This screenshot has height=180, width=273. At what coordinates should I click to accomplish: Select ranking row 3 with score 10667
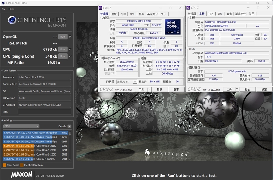pyautogui.click(x=35, y=142)
